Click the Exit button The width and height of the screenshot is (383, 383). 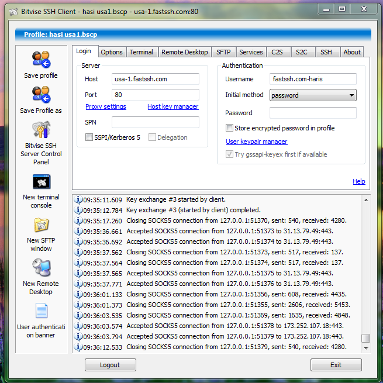coord(336,365)
